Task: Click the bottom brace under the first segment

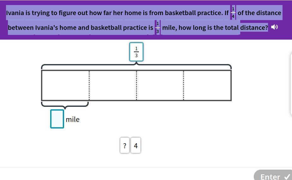Action: 65,105
